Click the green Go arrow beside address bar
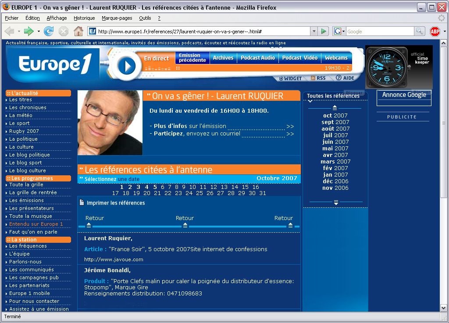 tap(324, 31)
